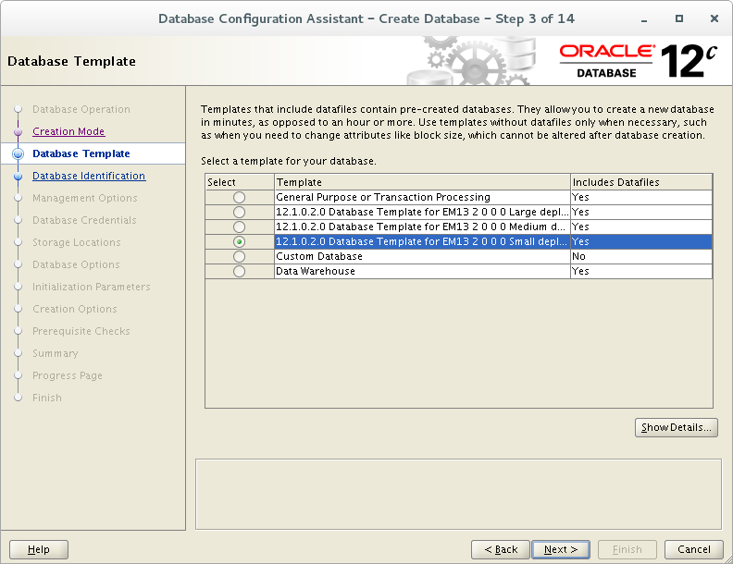Screen dimensions: 733x564
Task: Select EM13 Large deployment template radio button
Action: pyautogui.click(x=239, y=212)
